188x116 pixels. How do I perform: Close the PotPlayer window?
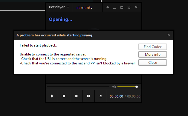point(136,7)
